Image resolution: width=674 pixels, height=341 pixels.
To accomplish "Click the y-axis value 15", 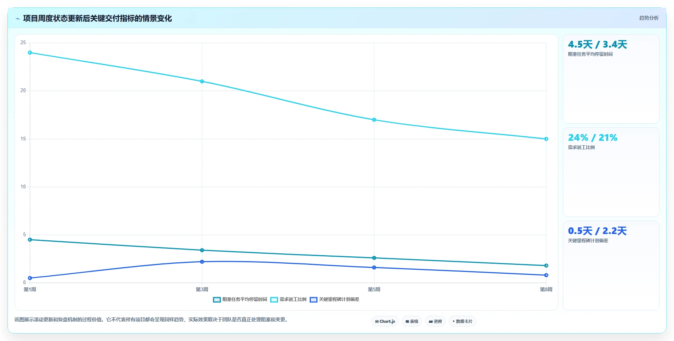I will coord(23,139).
